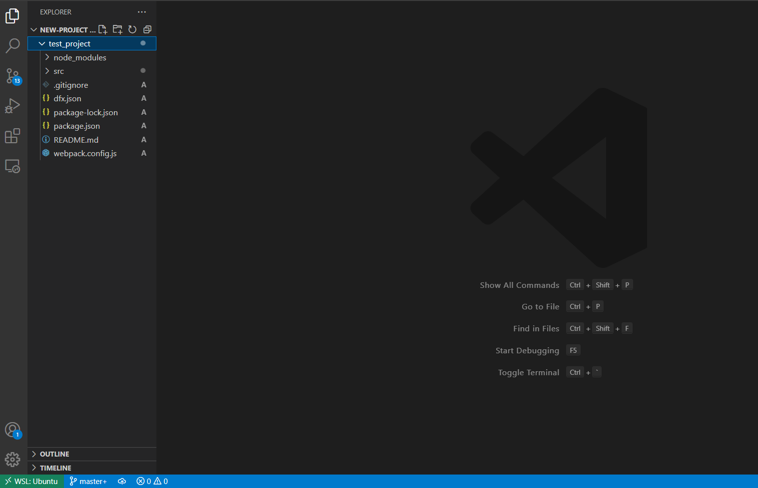Click the "Go to File" text
The height and width of the screenshot is (488, 758).
pos(541,307)
